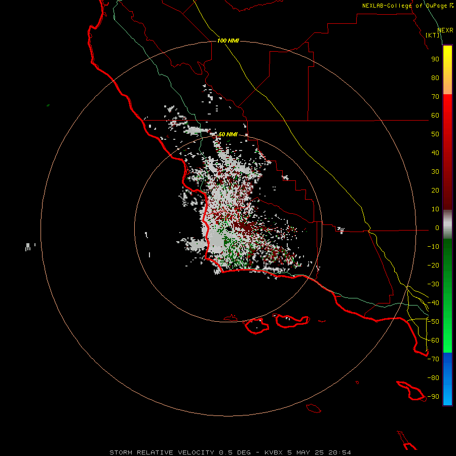Viewport: 456px width, 456px height.
Task: Click the positive 20 value on the scale
Action: tap(435, 191)
